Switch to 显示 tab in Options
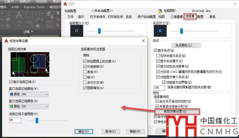Viewport: 239px width, 138px height. pos(81,17)
